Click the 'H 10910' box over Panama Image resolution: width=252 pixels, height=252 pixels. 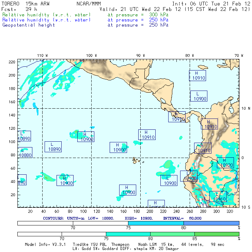[x=177, y=117]
